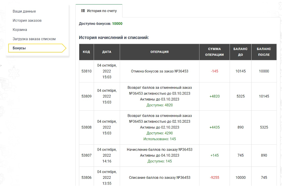Click the +4820 operation amount
Image resolution: width=282 pixels, height=186 pixels.
215,96
